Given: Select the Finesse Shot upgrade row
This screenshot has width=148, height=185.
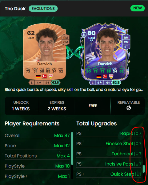Looking at the screenshot, I should [x=109, y=144].
